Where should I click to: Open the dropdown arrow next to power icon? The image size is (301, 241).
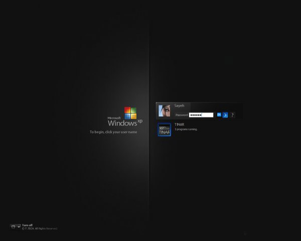coord(19,227)
